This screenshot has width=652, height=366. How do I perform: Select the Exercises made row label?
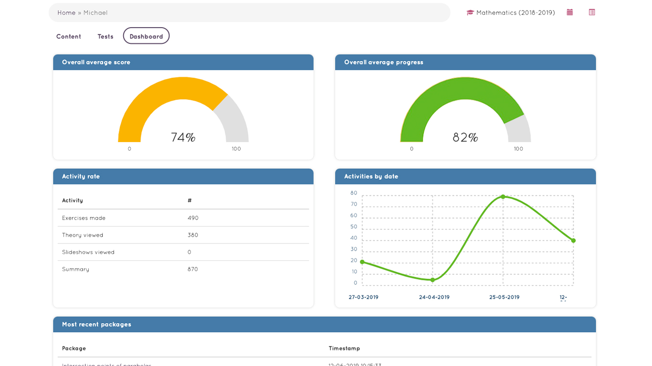point(84,218)
